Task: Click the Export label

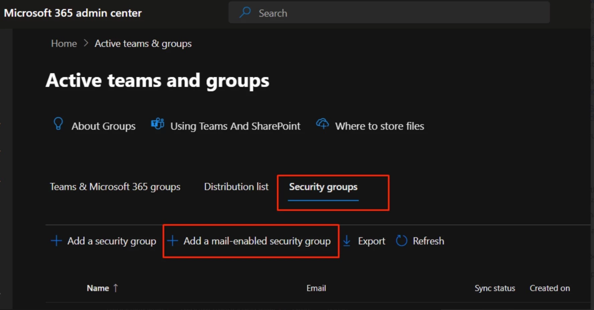Action: [371, 241]
